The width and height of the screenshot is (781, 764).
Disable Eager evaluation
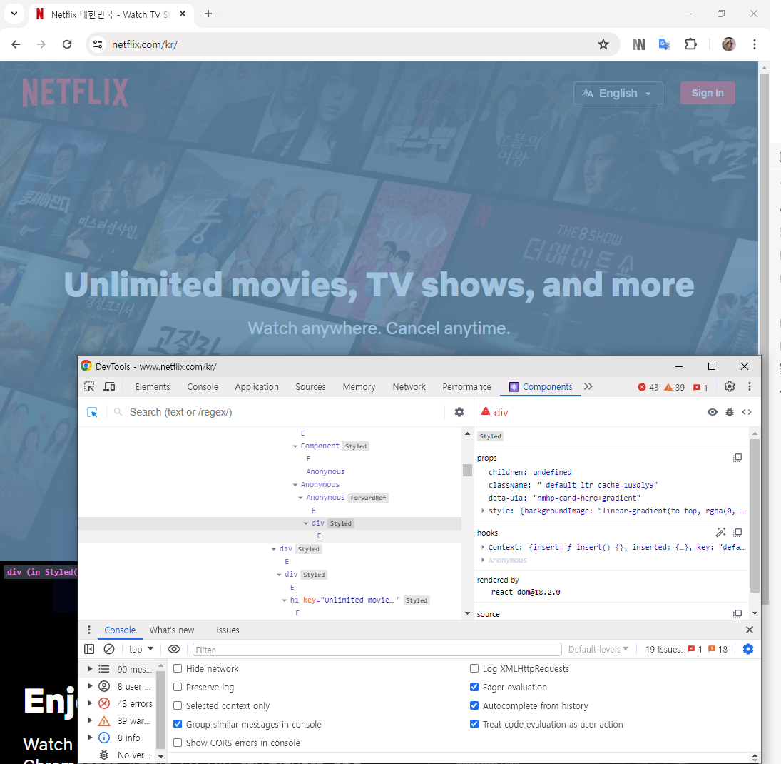(x=474, y=687)
